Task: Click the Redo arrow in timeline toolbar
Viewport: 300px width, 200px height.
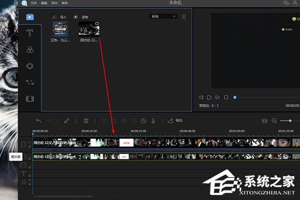Action: [x=49, y=121]
